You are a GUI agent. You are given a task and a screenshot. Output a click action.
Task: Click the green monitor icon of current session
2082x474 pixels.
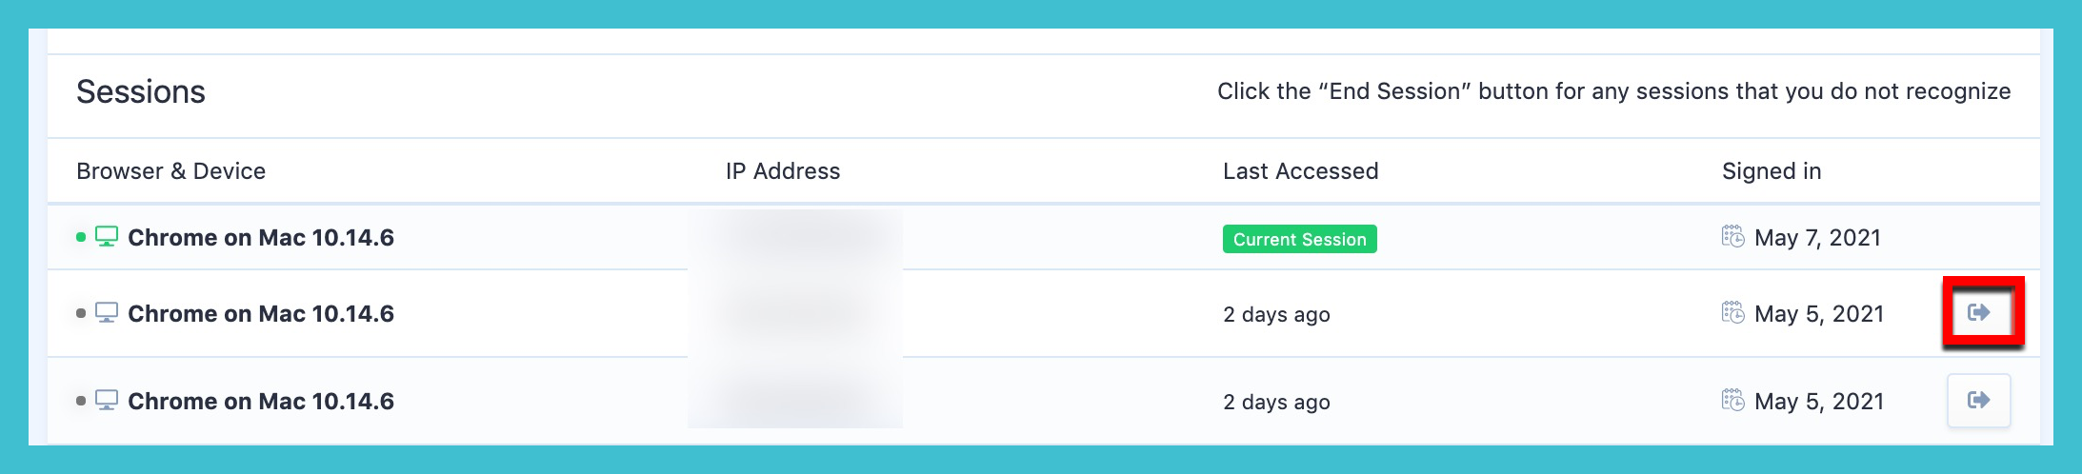point(107,236)
